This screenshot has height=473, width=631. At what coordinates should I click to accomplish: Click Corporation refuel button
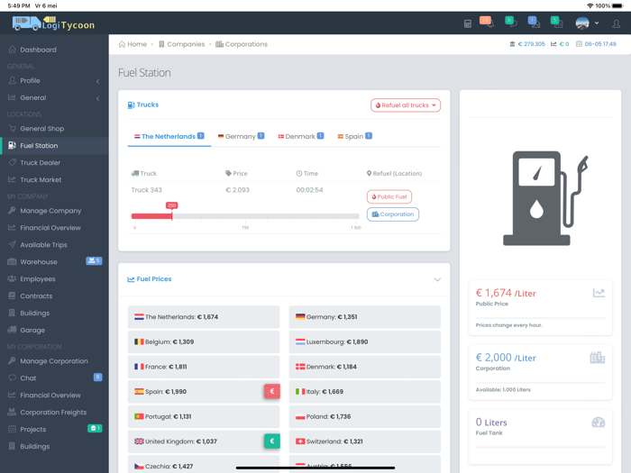[x=393, y=214]
